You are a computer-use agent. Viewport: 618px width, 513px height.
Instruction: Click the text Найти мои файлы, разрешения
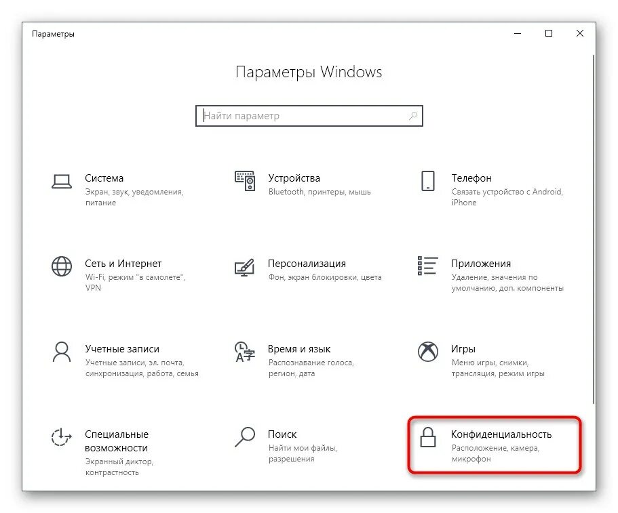click(303, 453)
